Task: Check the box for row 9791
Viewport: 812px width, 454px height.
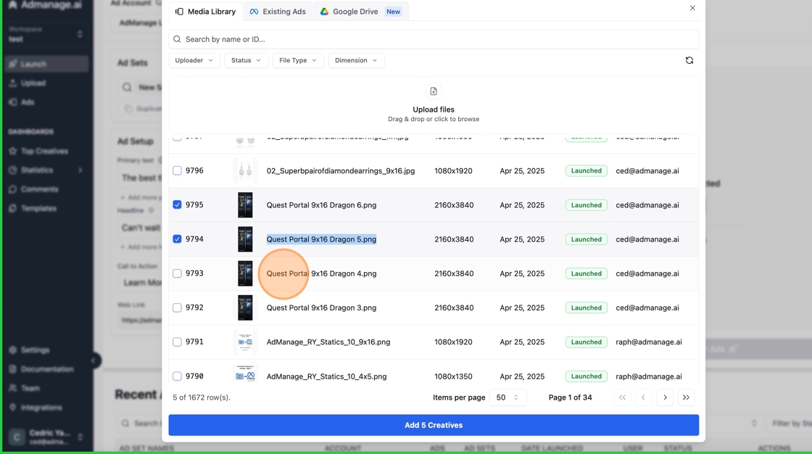Action: click(177, 342)
